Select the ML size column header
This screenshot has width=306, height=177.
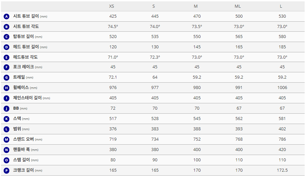[238, 6]
